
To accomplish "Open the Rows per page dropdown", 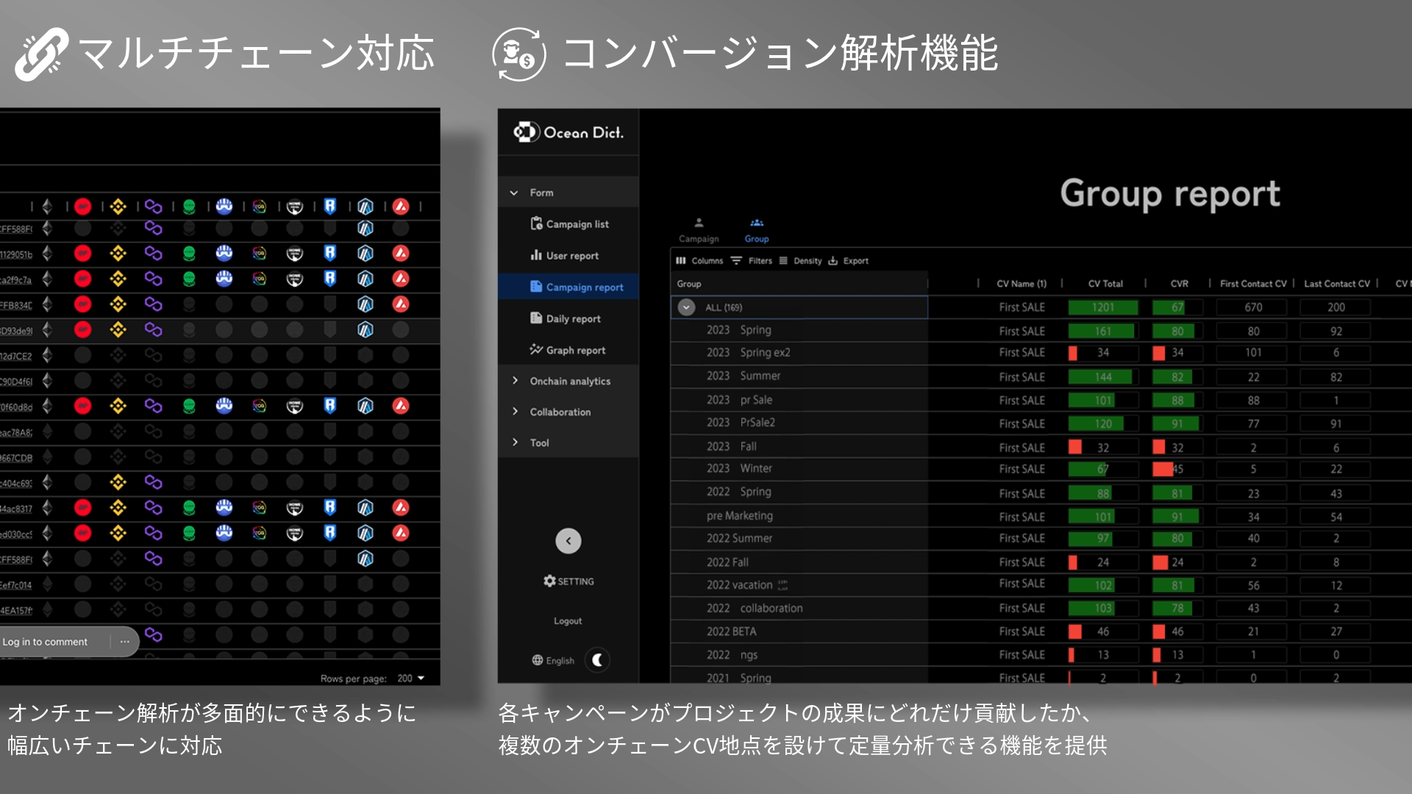I will (x=411, y=679).
